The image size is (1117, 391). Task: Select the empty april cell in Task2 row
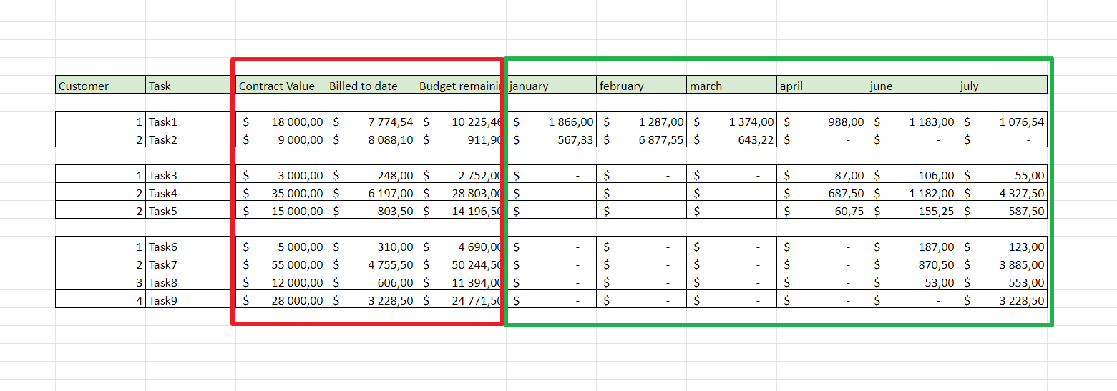[x=822, y=139]
